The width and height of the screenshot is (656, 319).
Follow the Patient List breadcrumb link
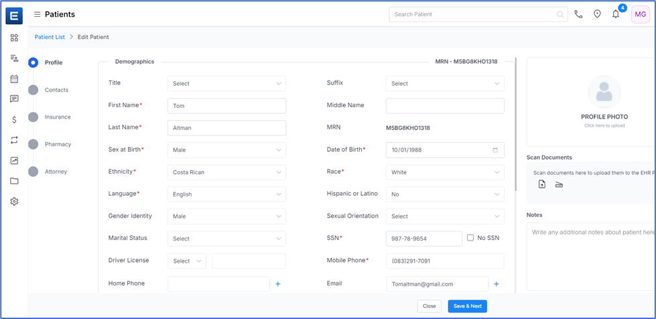point(50,37)
